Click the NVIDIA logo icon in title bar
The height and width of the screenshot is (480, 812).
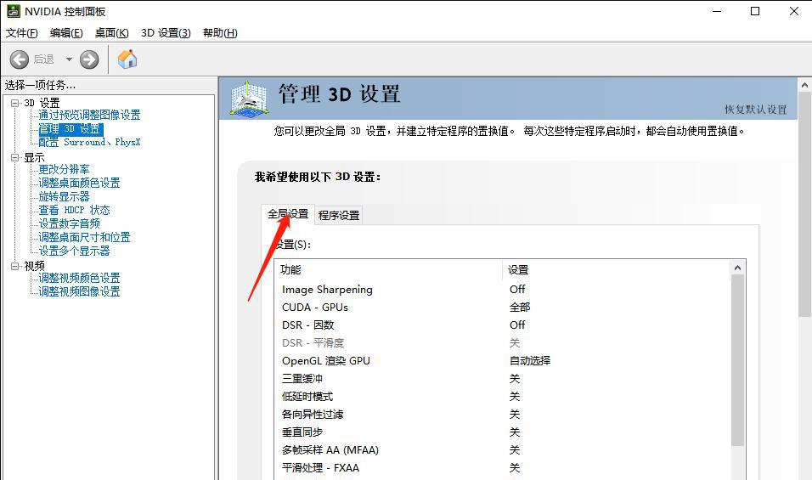tap(14, 11)
